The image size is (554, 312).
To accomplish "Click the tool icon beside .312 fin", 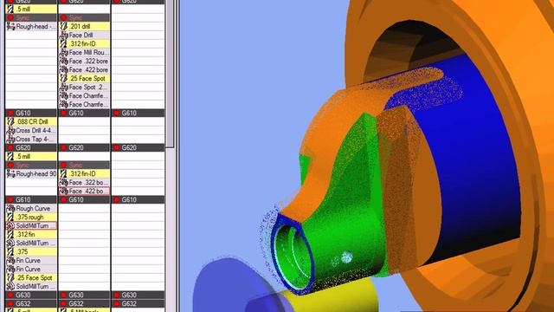I will pyautogui.click(x=10, y=234).
